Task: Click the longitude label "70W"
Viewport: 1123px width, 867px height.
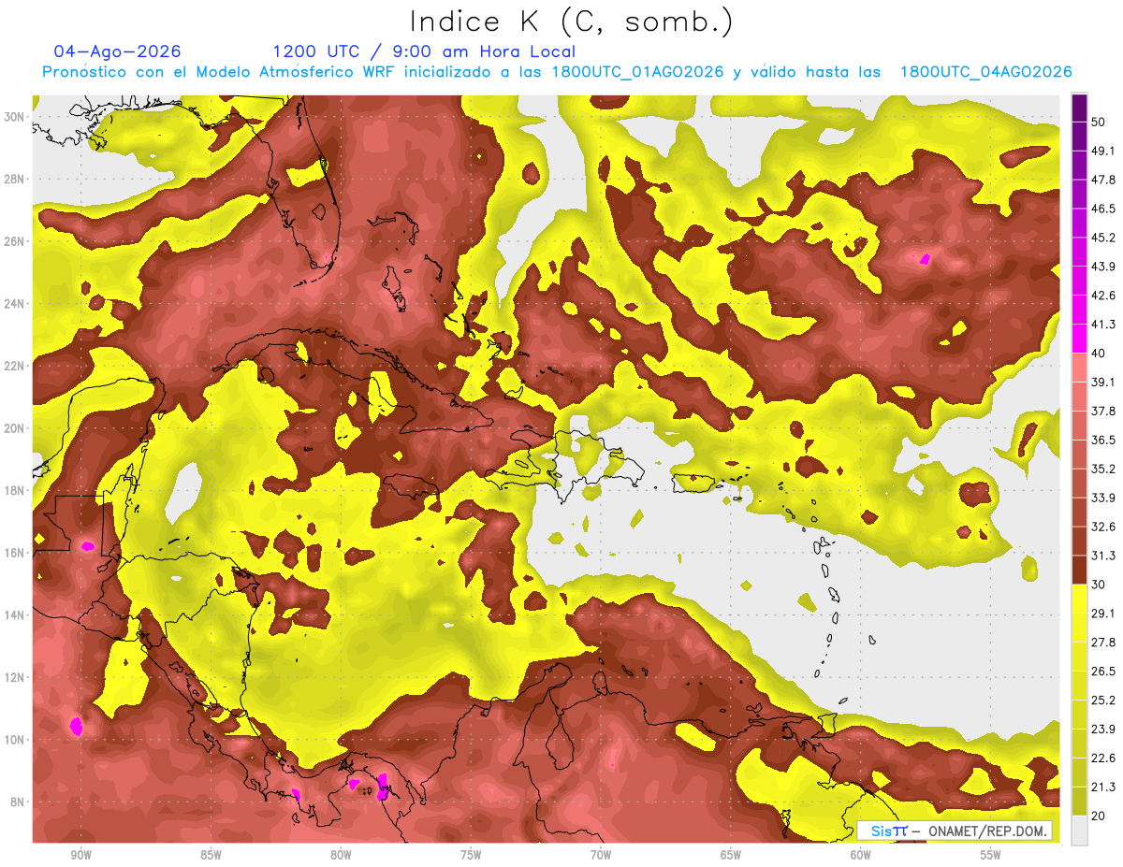Action: coord(601,855)
